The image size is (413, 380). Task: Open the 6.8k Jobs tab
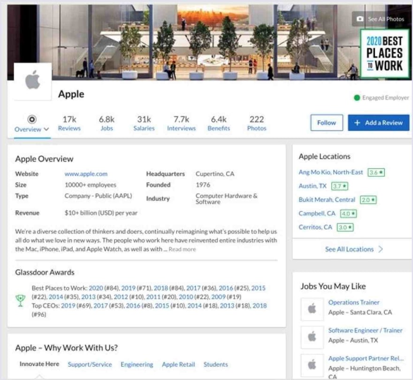coord(107,123)
